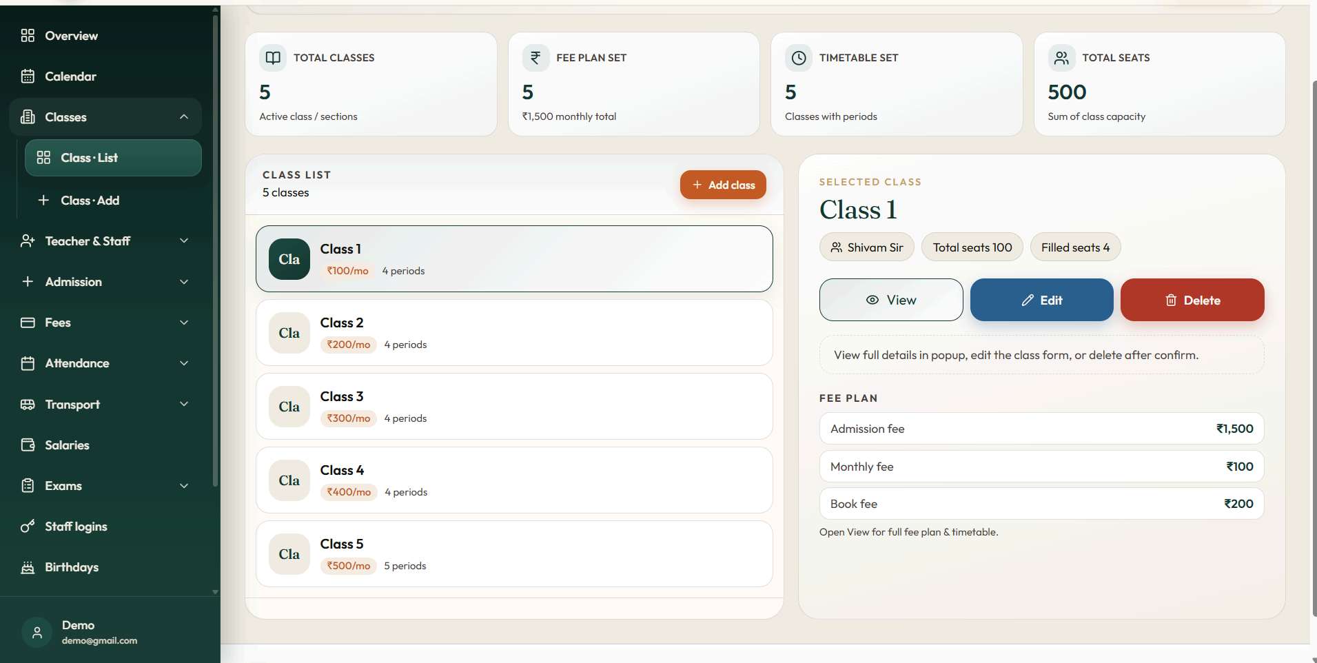Click the Book fee ₹200 row
The height and width of the screenshot is (663, 1317).
coord(1041,504)
